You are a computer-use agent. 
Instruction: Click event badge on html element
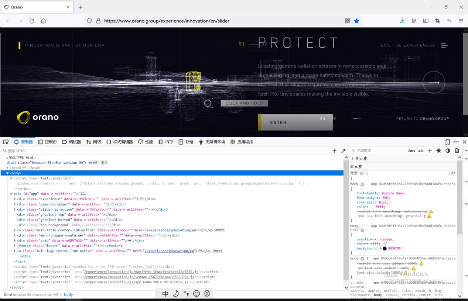point(93,163)
